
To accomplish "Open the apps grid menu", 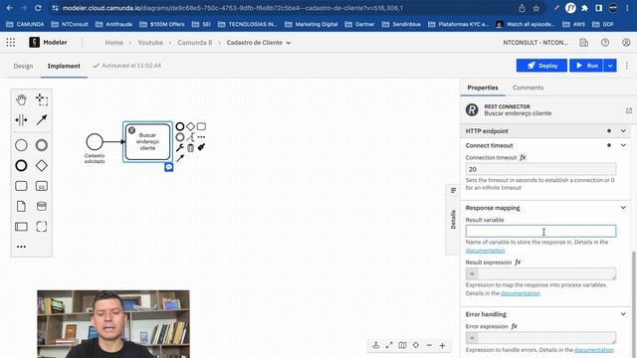I will coord(11,42).
